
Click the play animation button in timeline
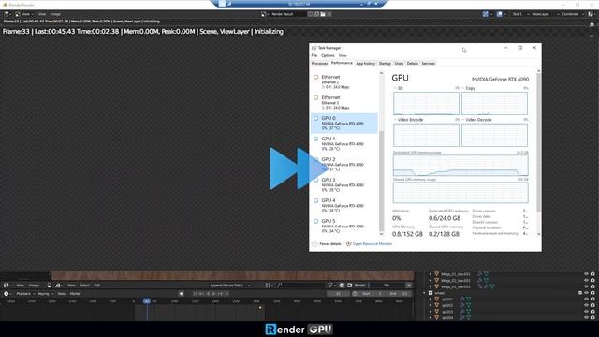coord(214,294)
